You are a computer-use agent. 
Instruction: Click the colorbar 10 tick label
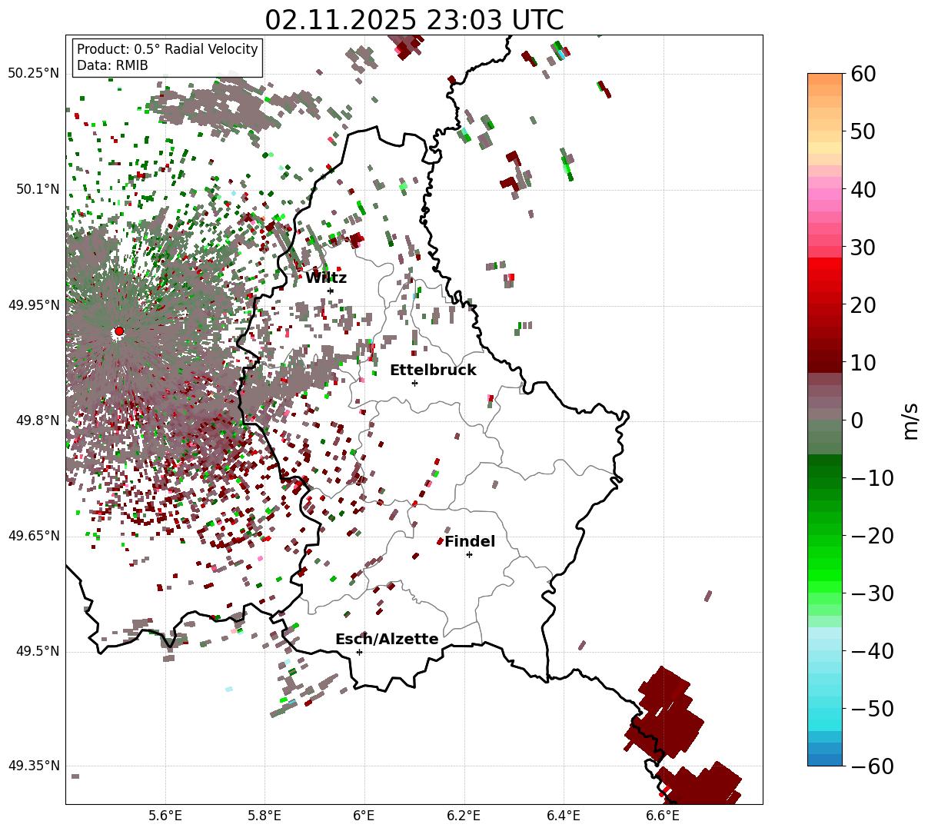[x=862, y=362]
